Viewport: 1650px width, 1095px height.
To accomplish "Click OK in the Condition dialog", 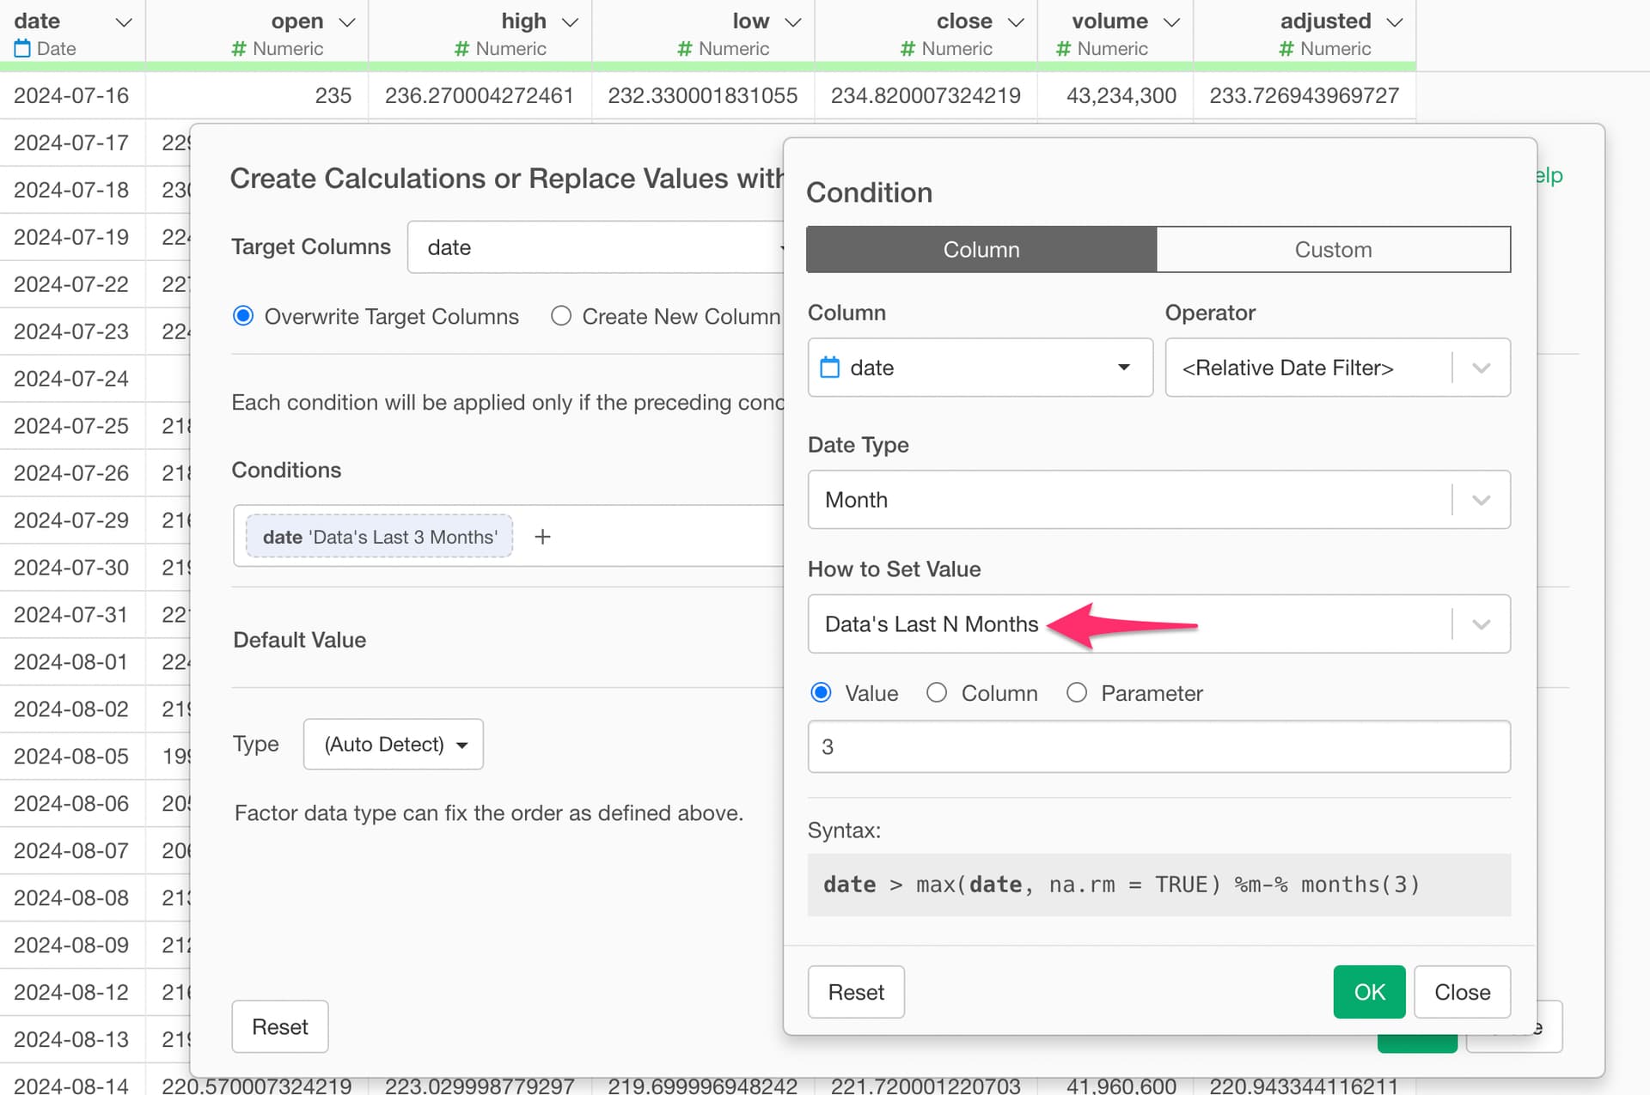I will pyautogui.click(x=1369, y=992).
